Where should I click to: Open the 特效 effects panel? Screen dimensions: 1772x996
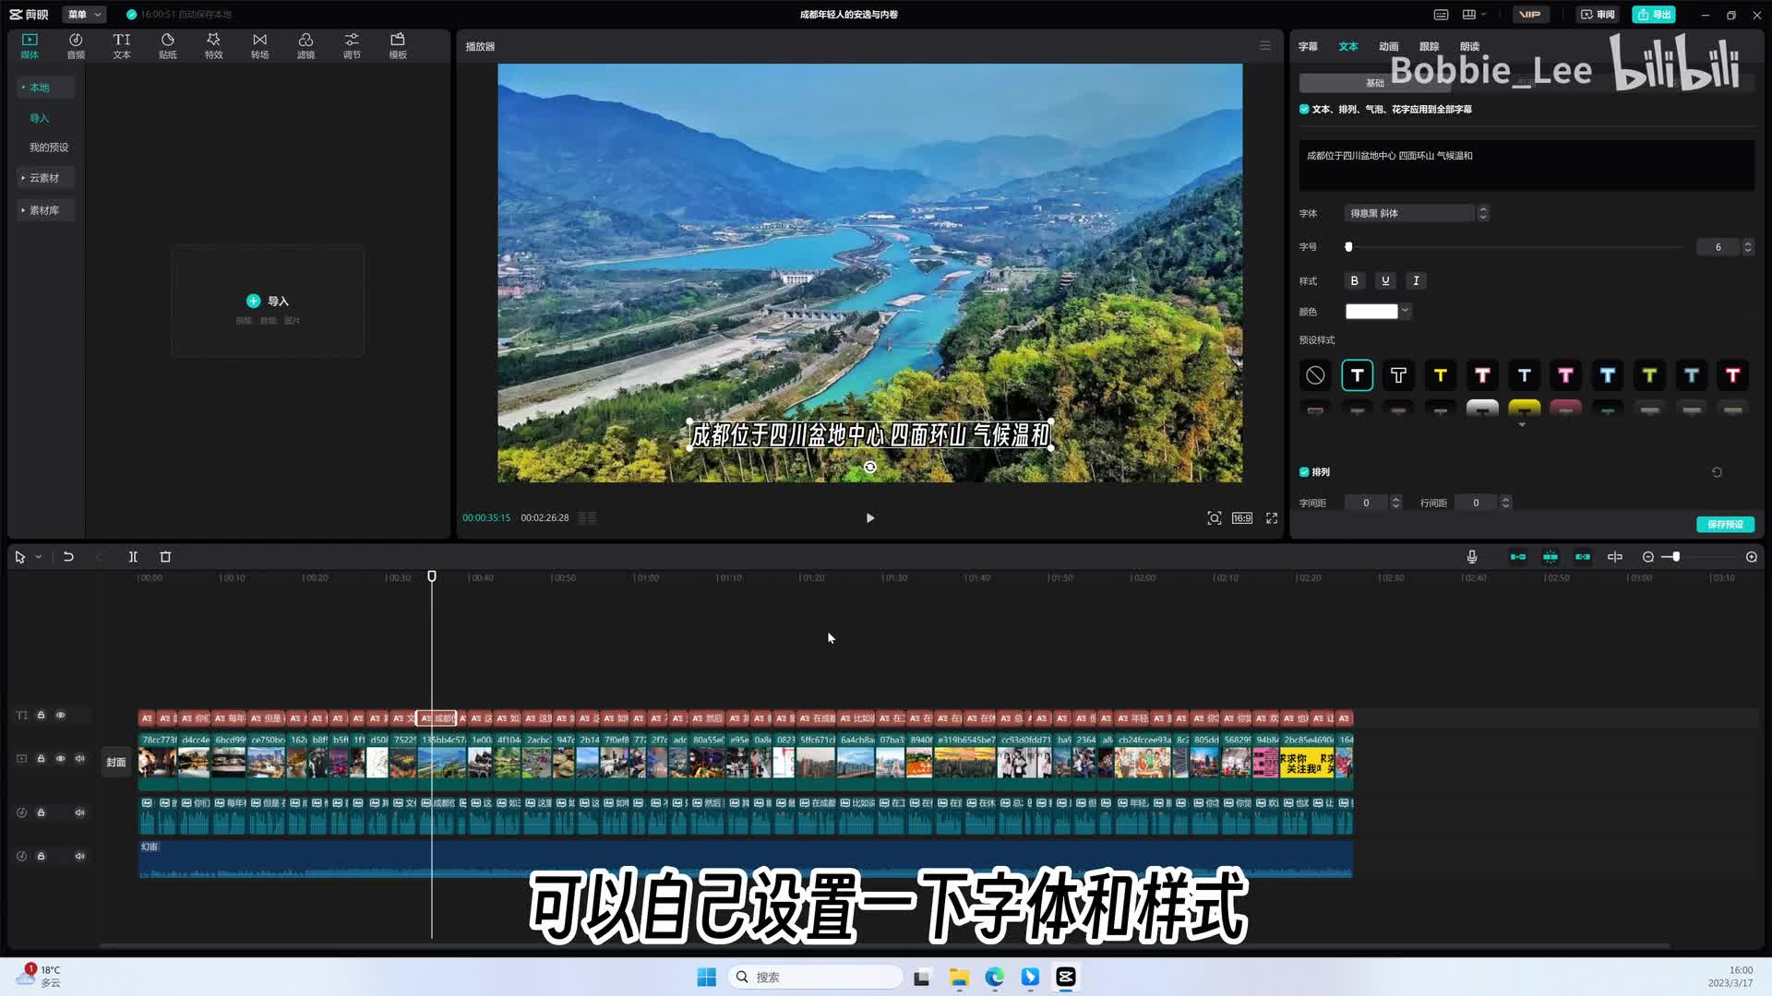point(213,45)
